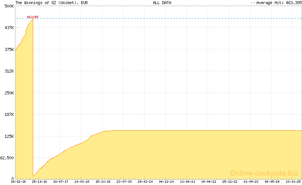Click the 62,500 y-axis value label

click(x=7, y=158)
